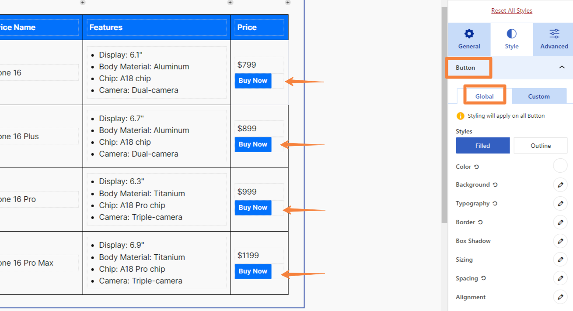
Task: Click the Price column header
Action: click(x=259, y=27)
